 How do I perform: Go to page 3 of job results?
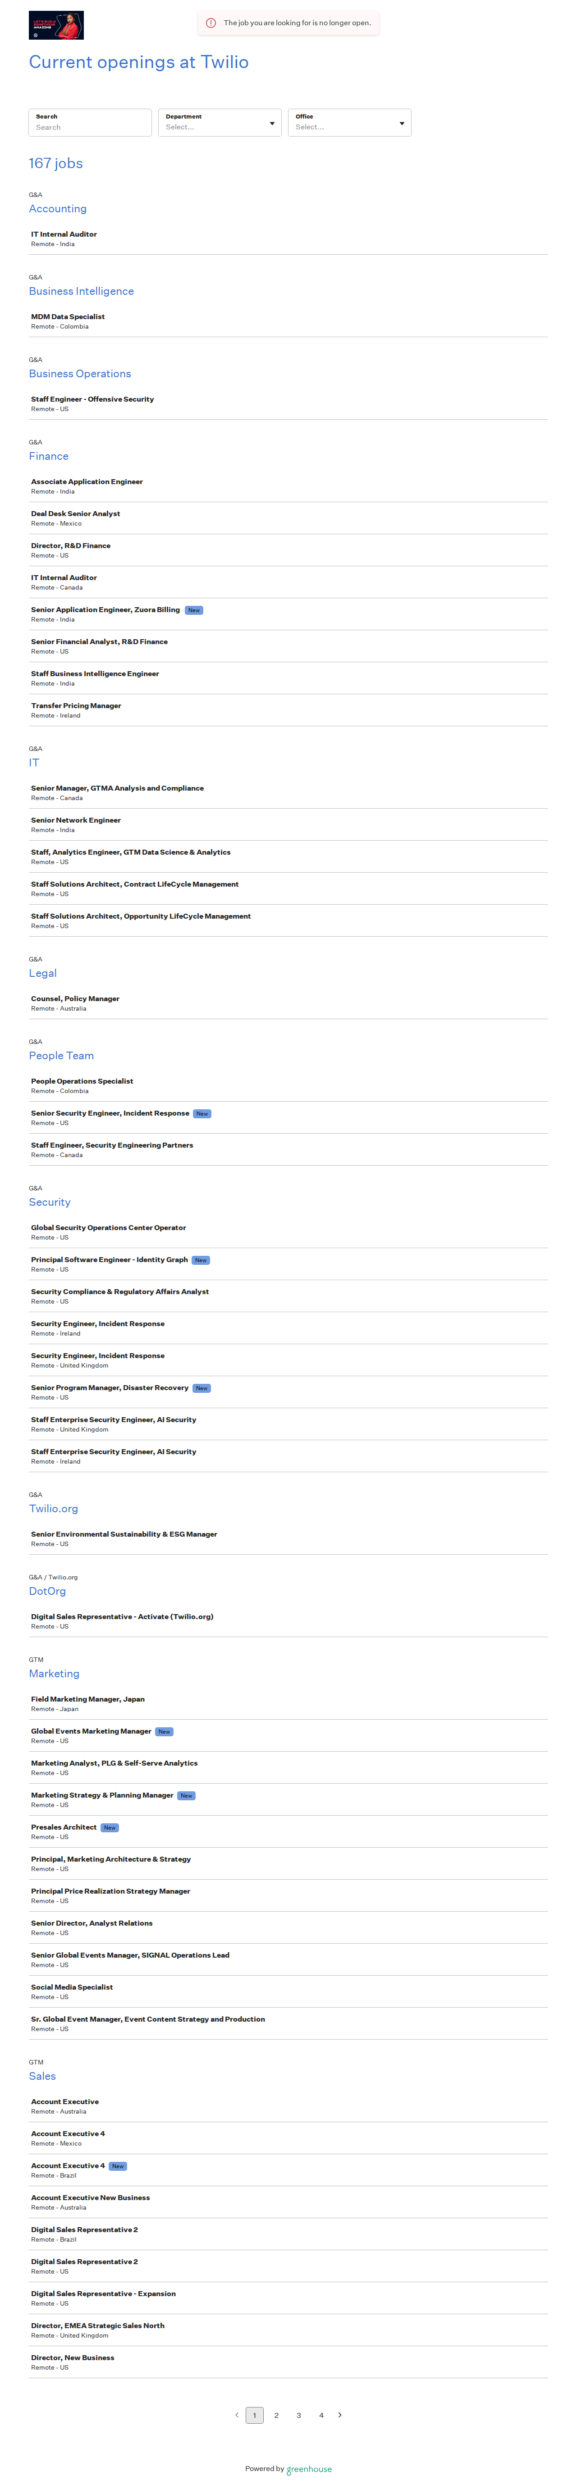[299, 2416]
